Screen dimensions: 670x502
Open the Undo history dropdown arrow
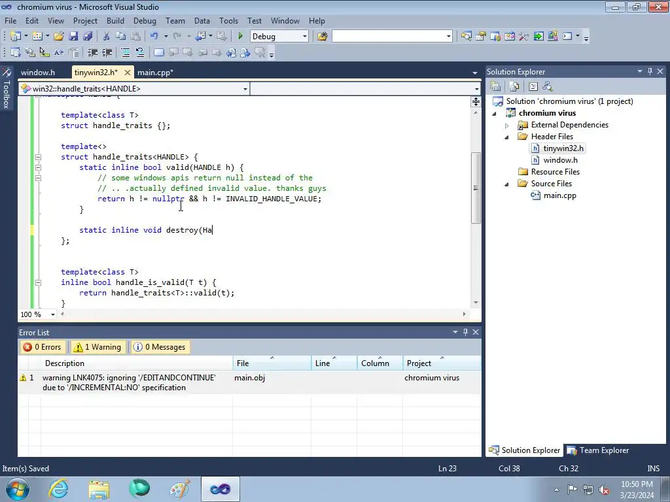click(x=166, y=37)
